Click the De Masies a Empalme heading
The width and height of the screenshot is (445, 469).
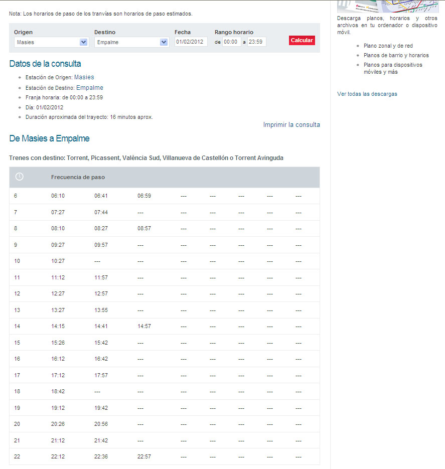pyautogui.click(x=49, y=138)
